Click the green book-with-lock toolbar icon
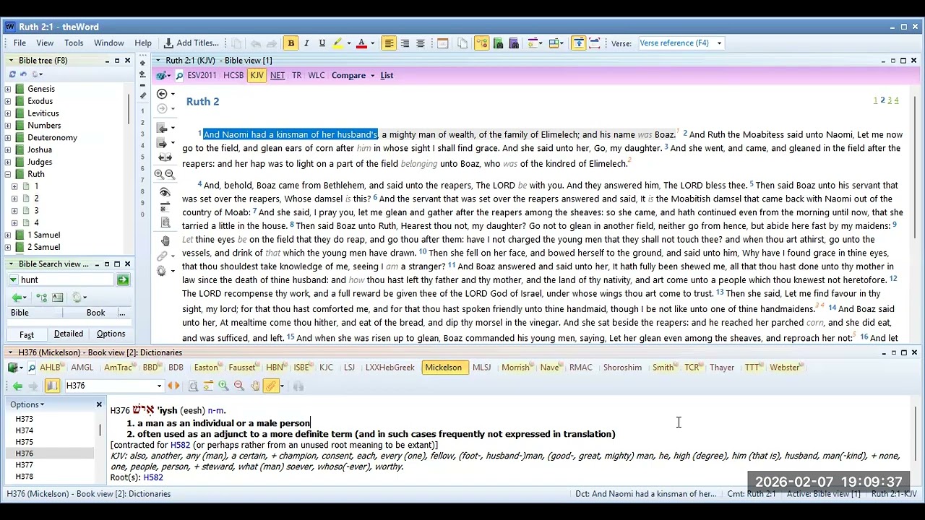 (x=498, y=43)
